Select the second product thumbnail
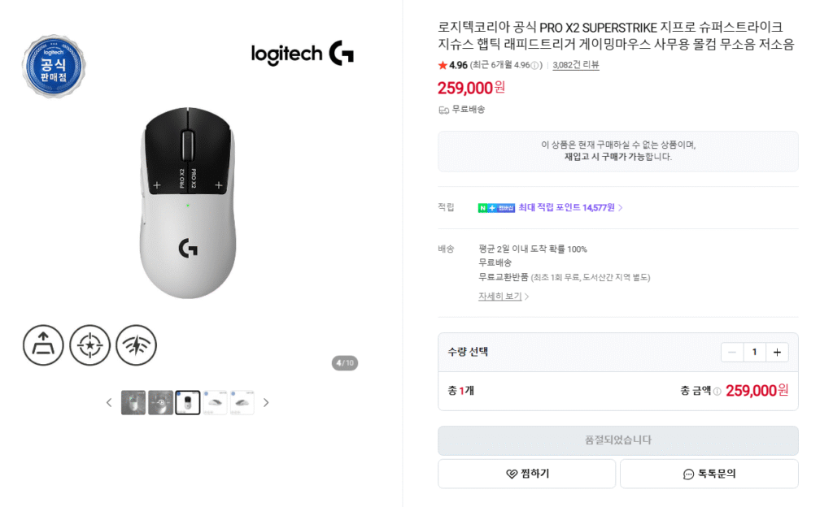 [159, 401]
